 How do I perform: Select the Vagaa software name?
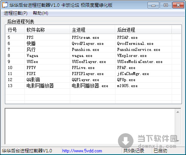tap(32, 55)
